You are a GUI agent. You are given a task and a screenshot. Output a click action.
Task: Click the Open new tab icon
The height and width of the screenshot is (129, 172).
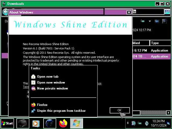point(33,77)
